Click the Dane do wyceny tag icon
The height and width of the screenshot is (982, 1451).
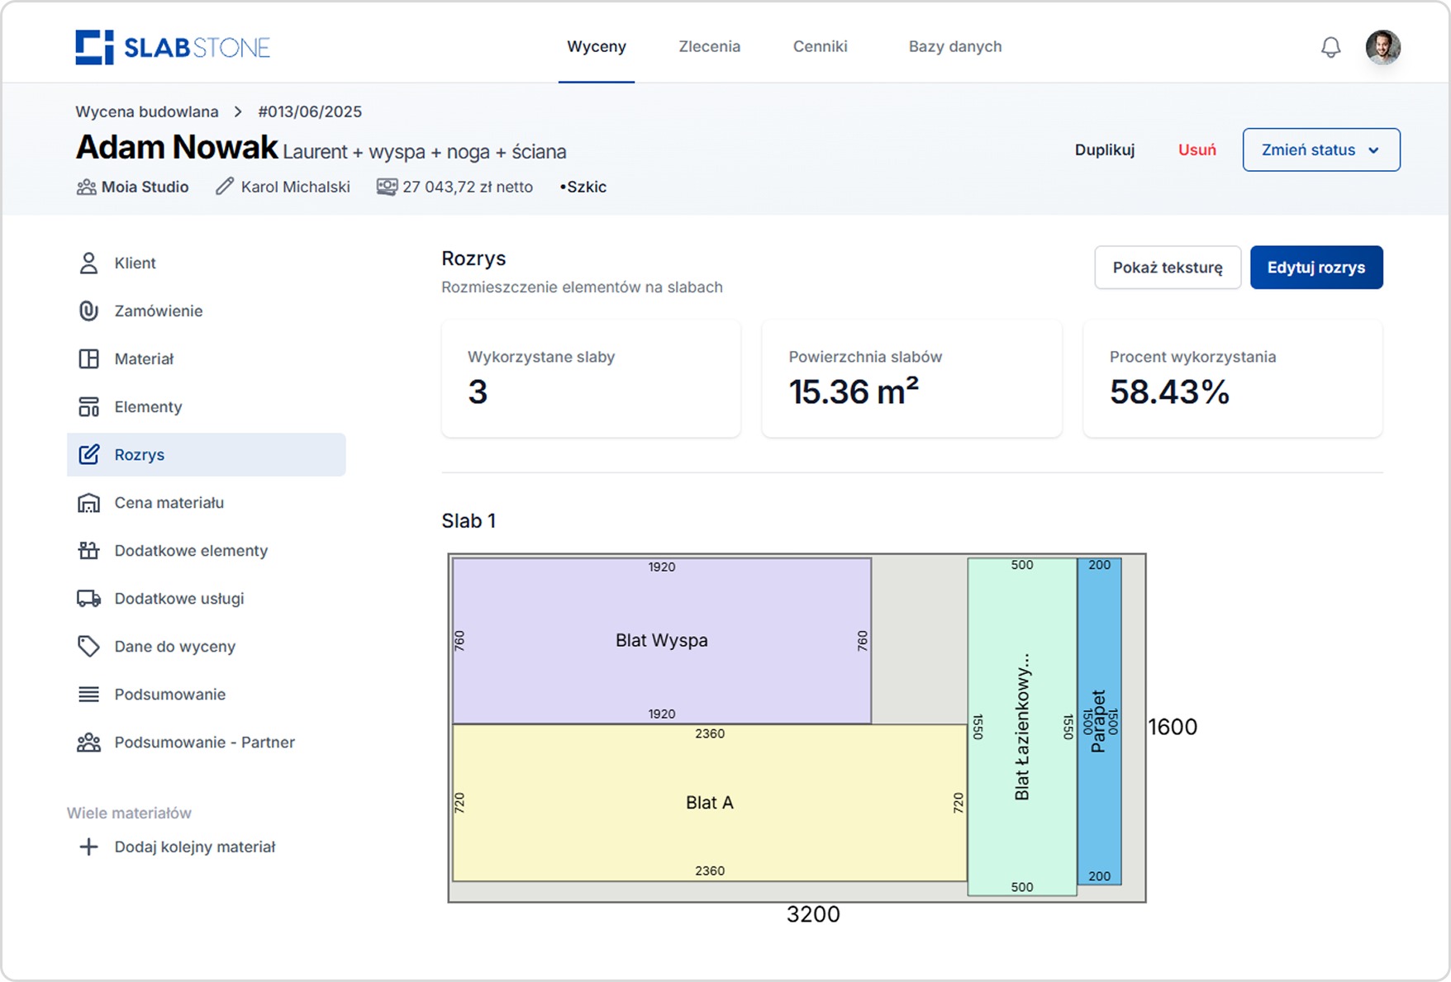coord(88,647)
